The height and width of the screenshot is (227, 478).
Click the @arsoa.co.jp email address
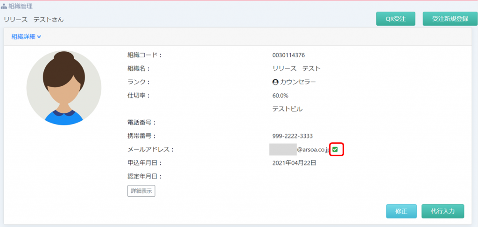coord(313,150)
